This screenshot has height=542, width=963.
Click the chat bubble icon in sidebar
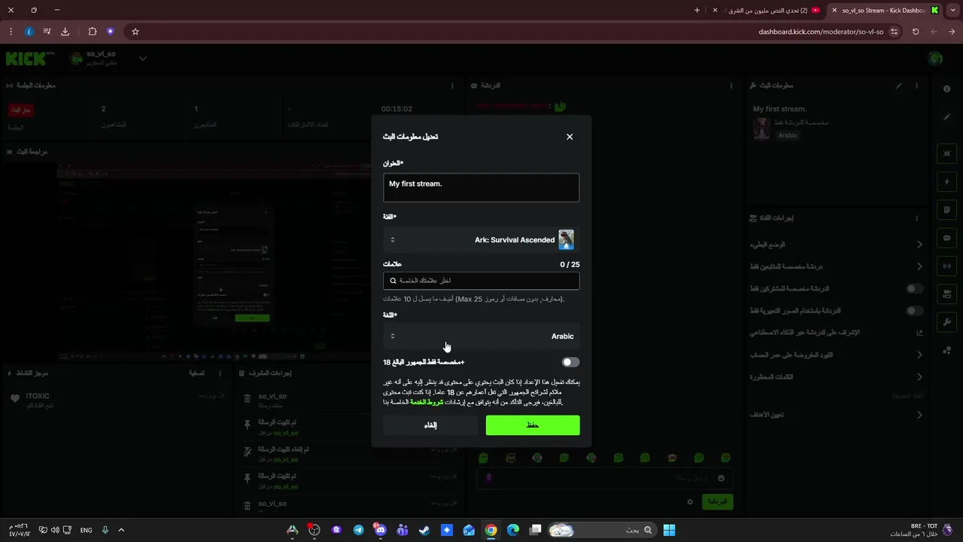pyautogui.click(x=947, y=238)
